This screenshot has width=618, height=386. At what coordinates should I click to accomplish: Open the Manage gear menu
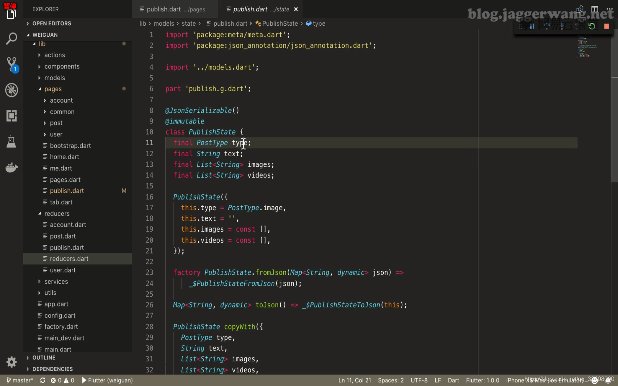[11, 362]
